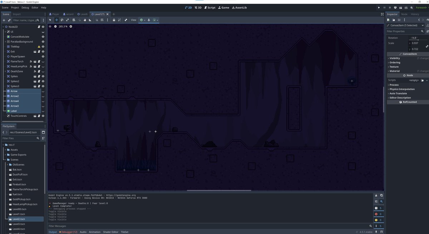429x234 pixels.
Task: Copy the Output log selection
Action: coord(381,195)
